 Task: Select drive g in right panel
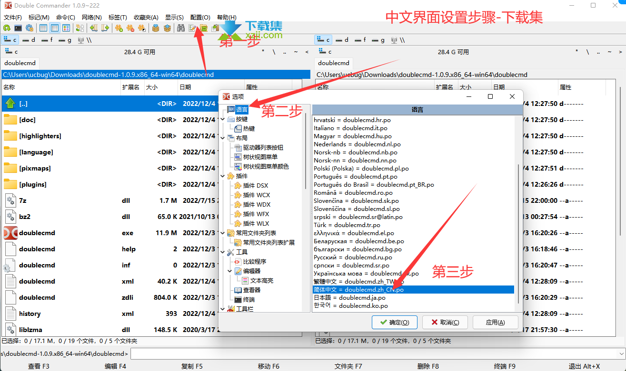[378, 40]
